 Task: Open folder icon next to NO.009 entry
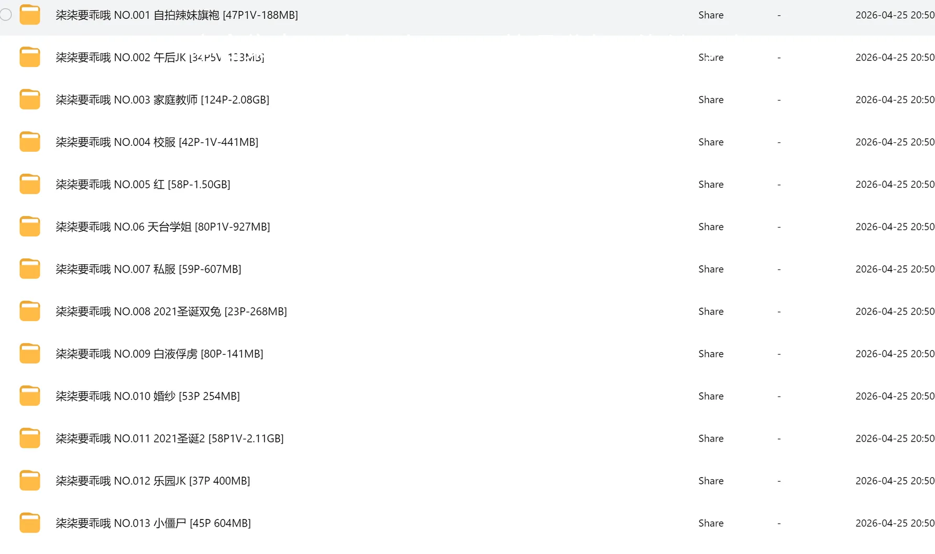pos(30,354)
